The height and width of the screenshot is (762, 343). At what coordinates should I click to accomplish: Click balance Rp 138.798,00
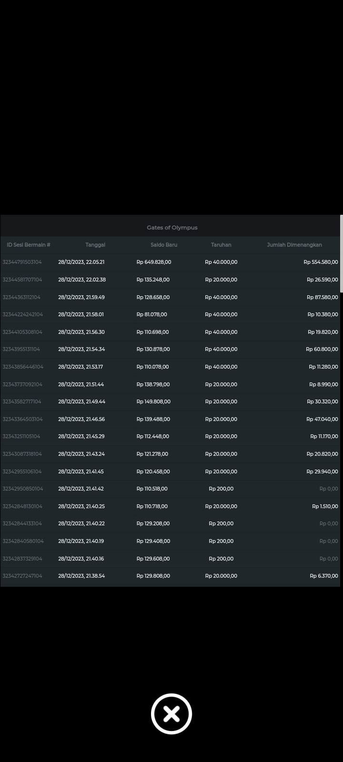click(x=153, y=384)
